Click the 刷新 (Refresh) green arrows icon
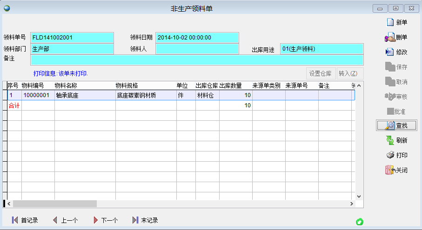Viewport: 422px width, 230px height. pos(390,140)
